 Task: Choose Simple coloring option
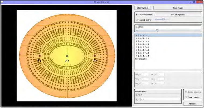[x=186, y=92]
